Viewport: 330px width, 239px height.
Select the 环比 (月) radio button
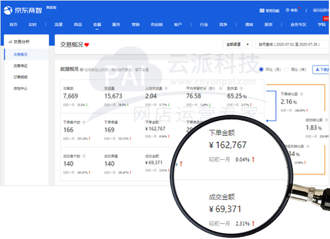tap(261, 69)
